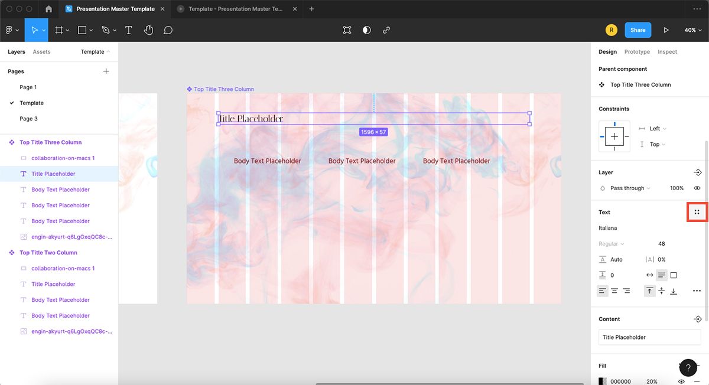Select the Hand tool
The image size is (709, 385).
148,30
